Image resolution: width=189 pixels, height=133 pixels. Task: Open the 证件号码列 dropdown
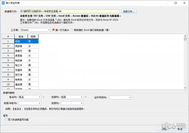point(120,97)
